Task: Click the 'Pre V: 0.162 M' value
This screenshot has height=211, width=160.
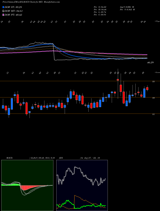Action: [x=127, y=10]
